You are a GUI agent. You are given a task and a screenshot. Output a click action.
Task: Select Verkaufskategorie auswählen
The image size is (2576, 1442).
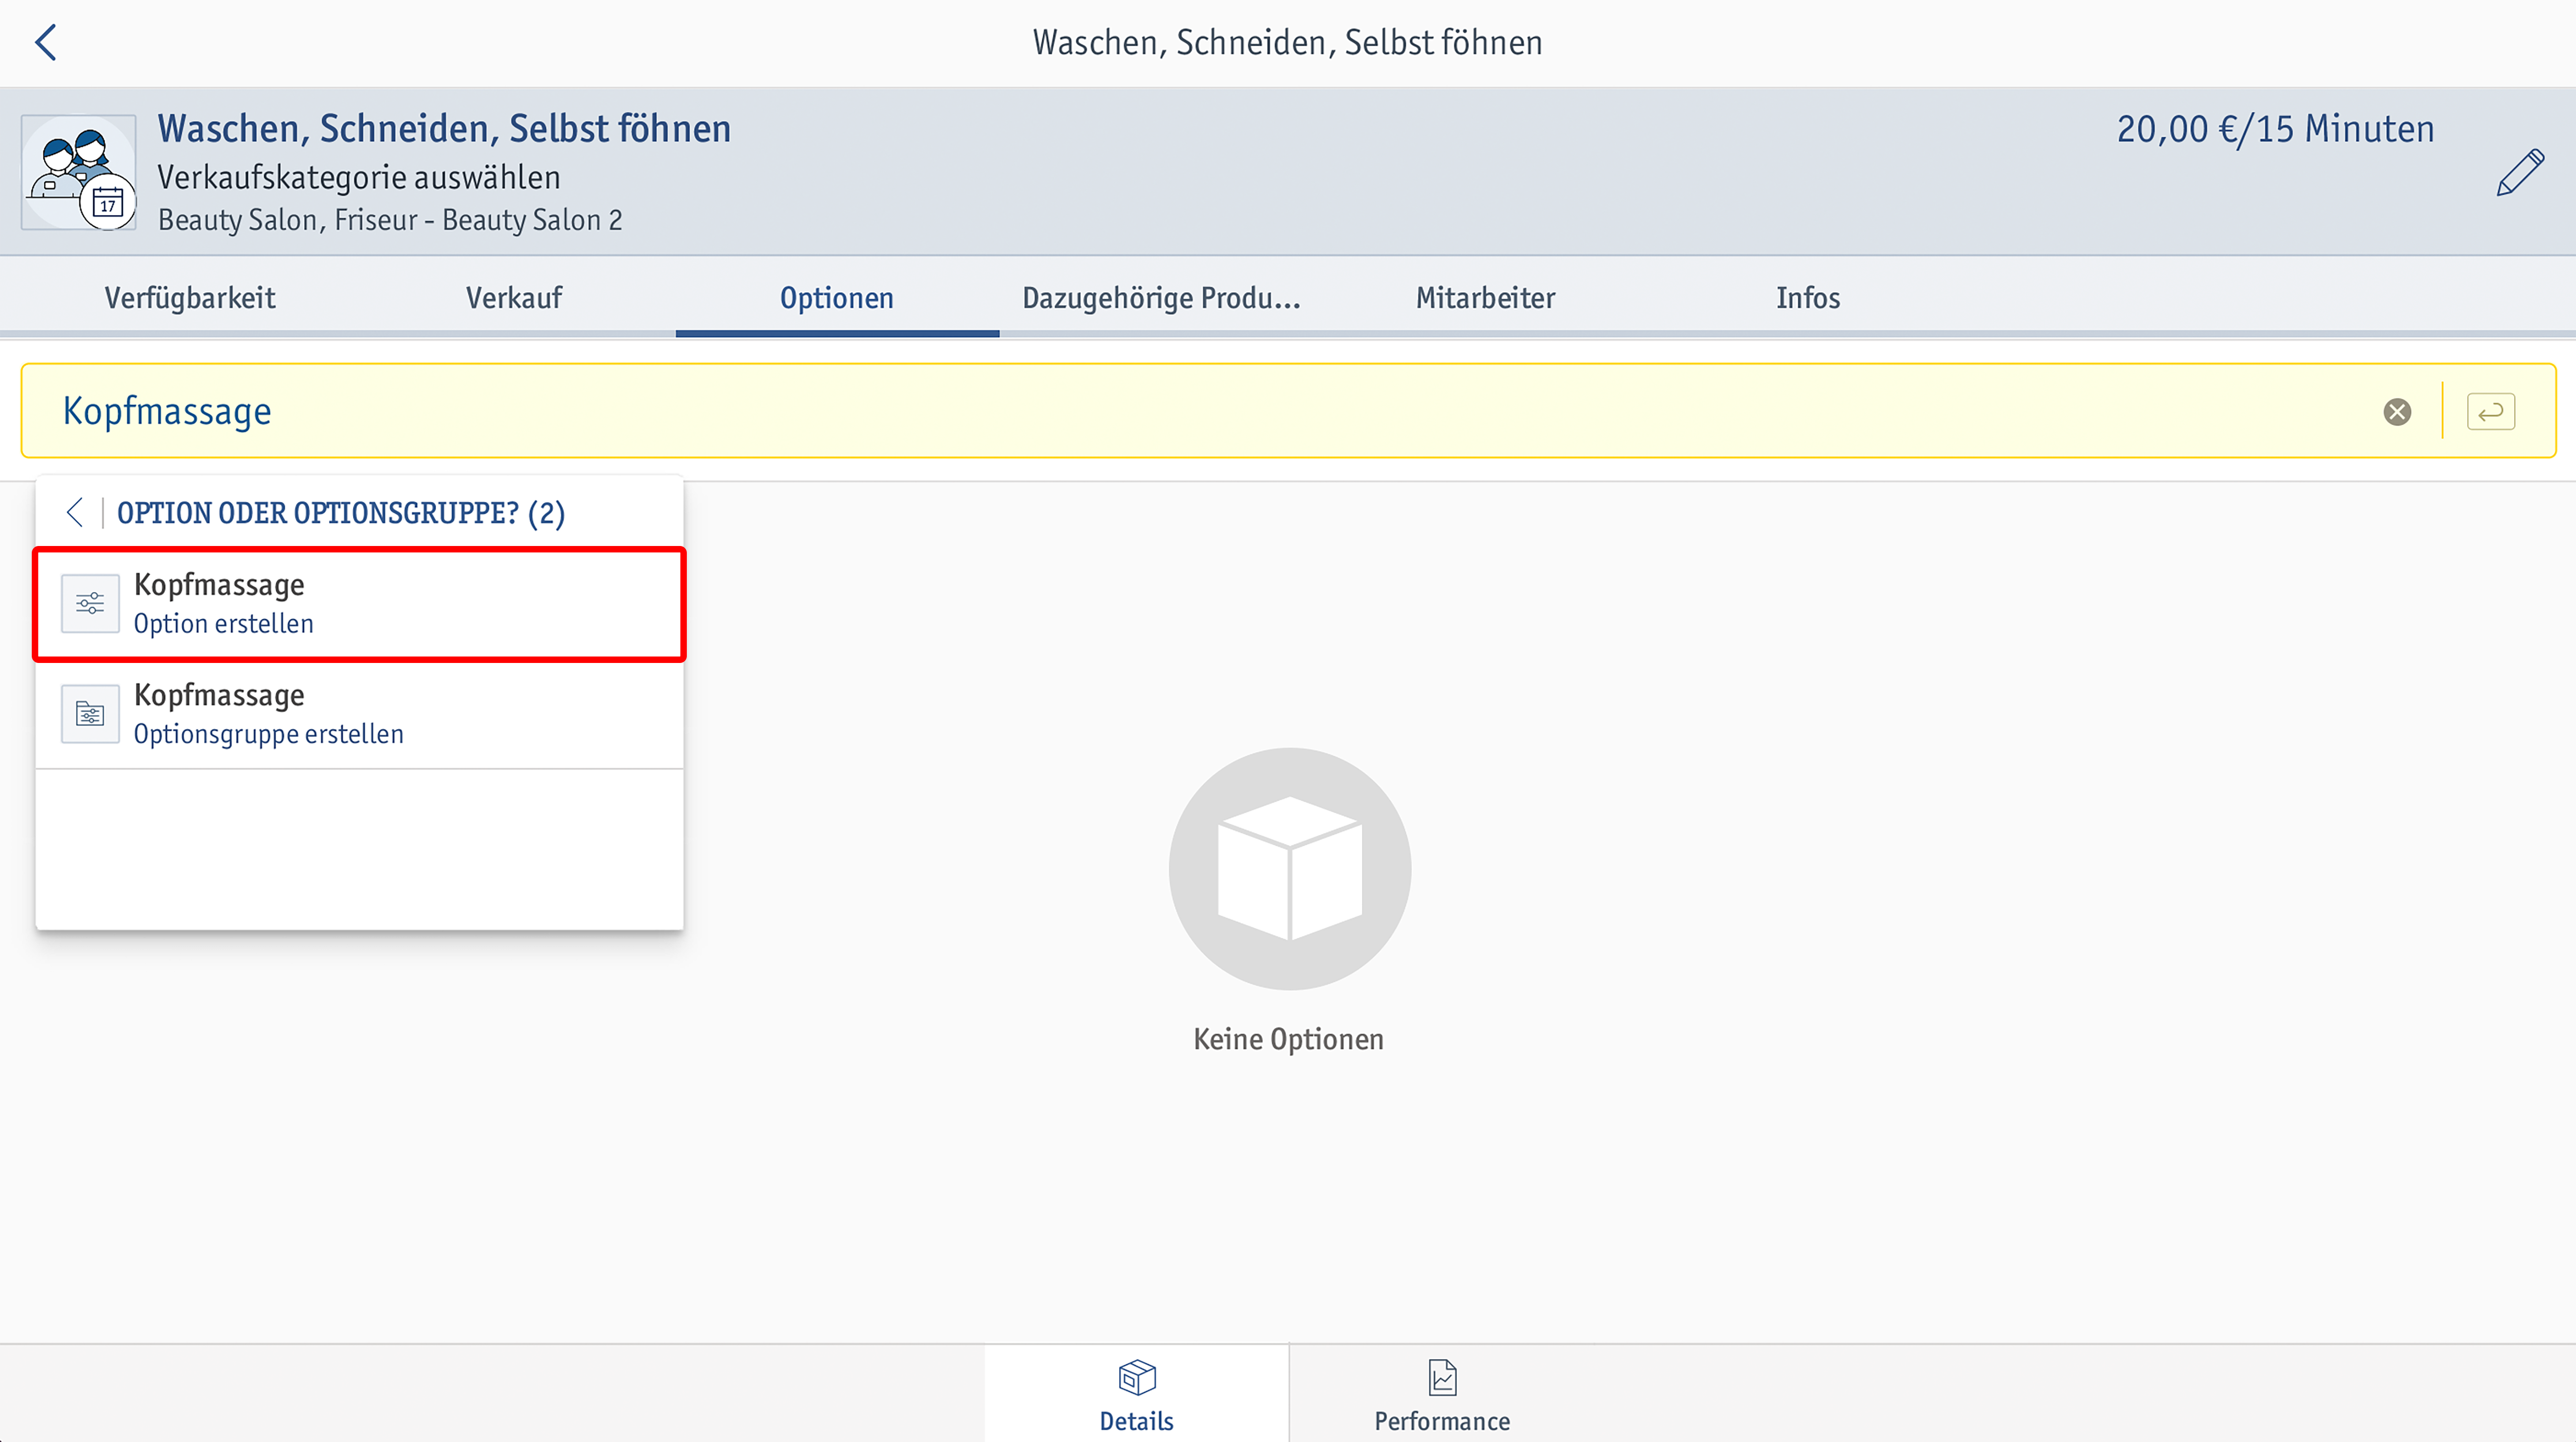[x=359, y=177]
